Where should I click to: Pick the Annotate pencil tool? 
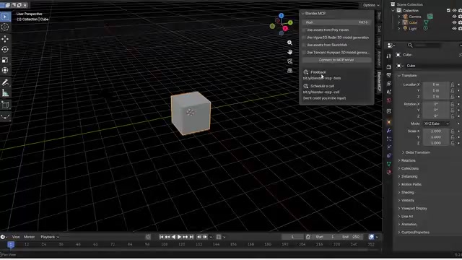click(x=5, y=82)
